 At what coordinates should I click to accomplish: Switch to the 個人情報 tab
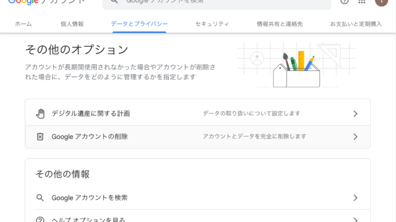click(72, 24)
